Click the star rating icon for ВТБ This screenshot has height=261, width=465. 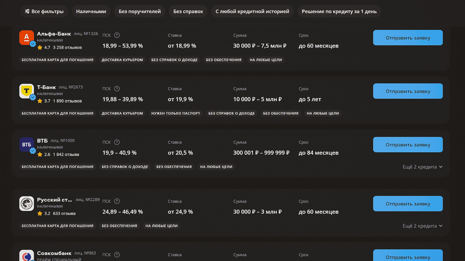(40, 154)
